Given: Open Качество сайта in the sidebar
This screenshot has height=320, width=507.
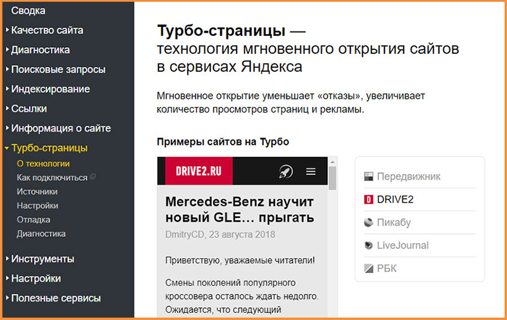Looking at the screenshot, I should [47, 30].
